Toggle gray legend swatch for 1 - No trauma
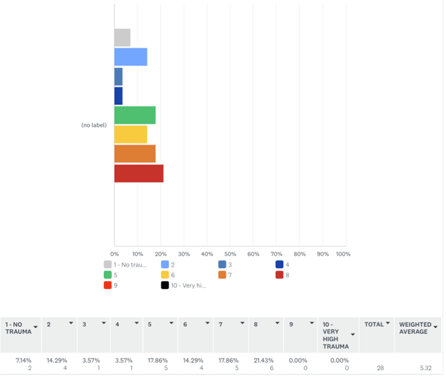The width and height of the screenshot is (446, 376). click(108, 264)
